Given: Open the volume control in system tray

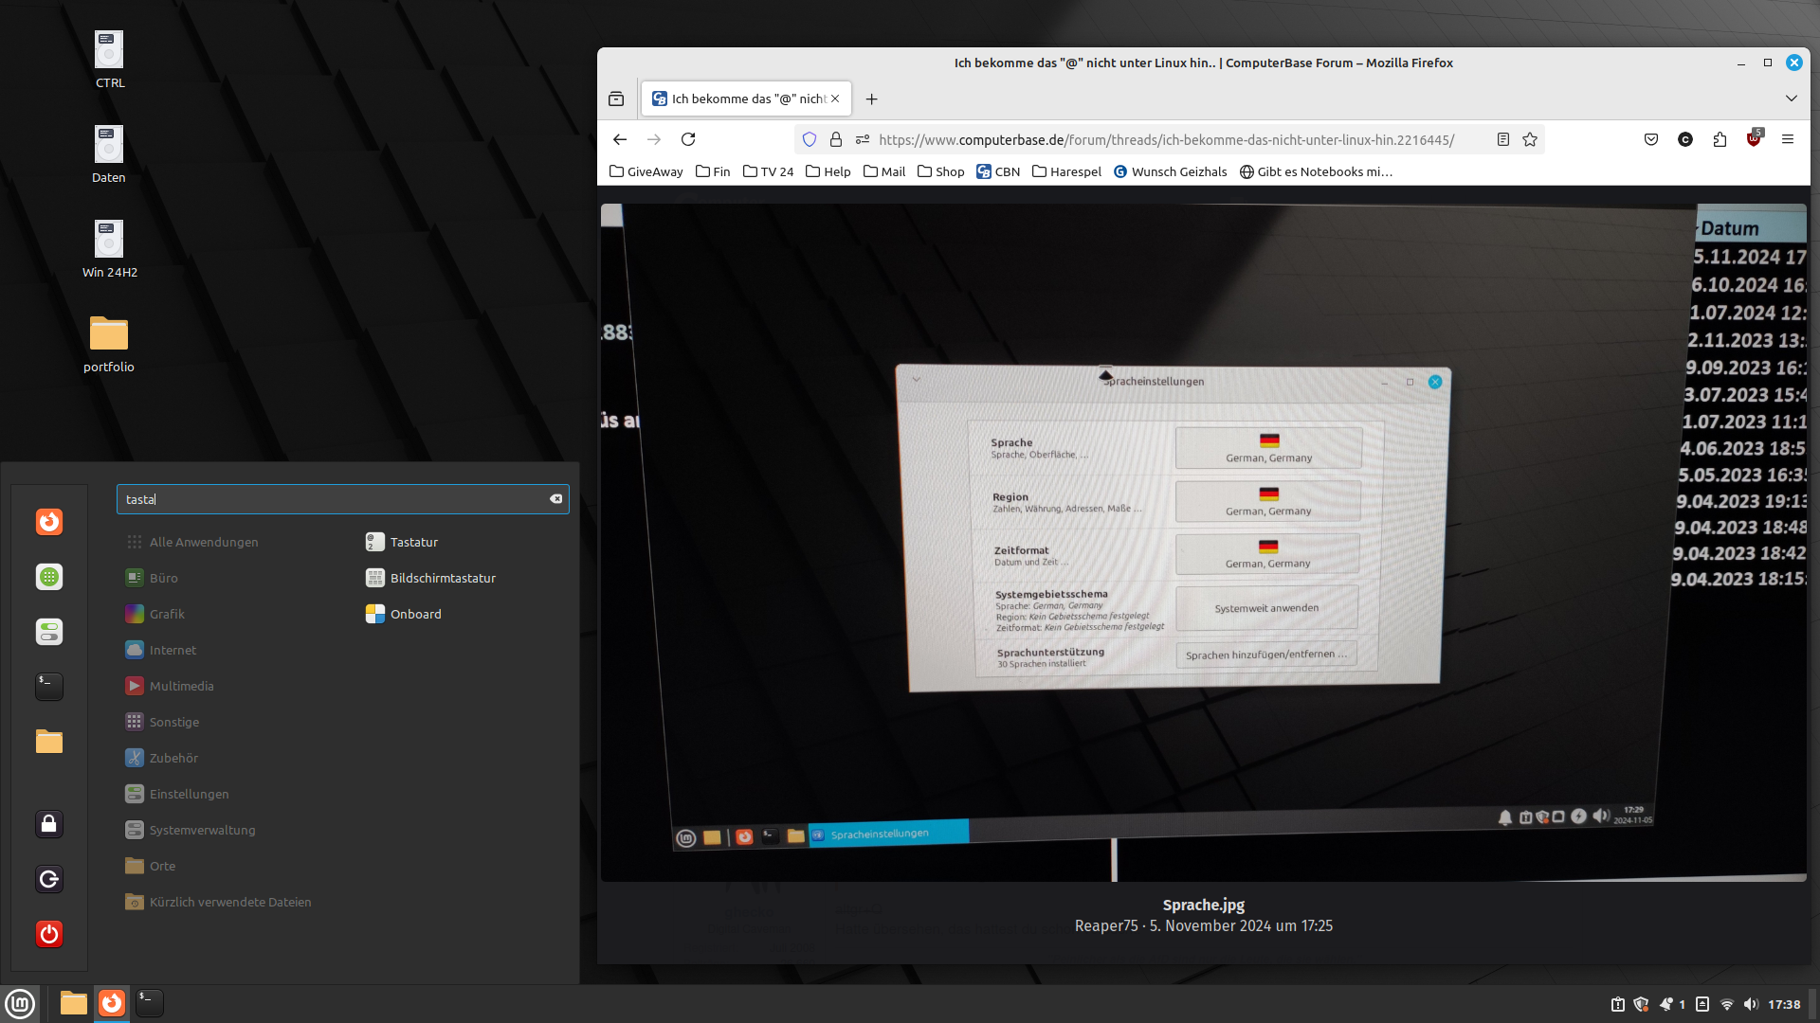Looking at the screenshot, I should 1750,1004.
